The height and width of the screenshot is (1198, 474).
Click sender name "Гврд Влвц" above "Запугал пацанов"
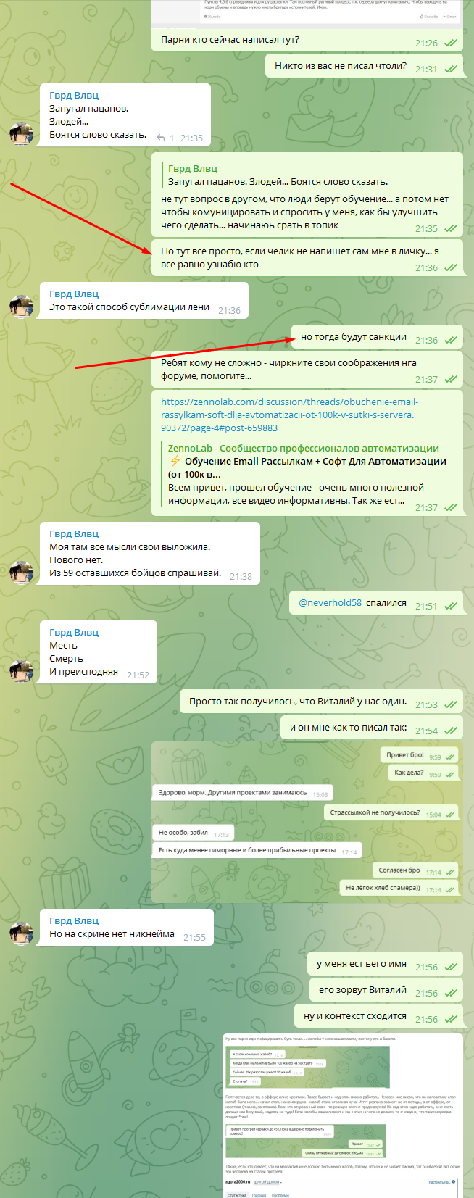74,95
